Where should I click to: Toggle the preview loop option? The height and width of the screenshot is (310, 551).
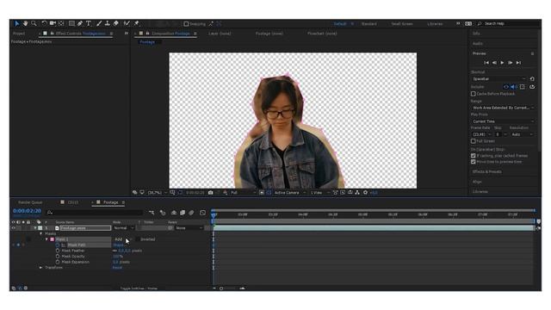click(x=532, y=87)
